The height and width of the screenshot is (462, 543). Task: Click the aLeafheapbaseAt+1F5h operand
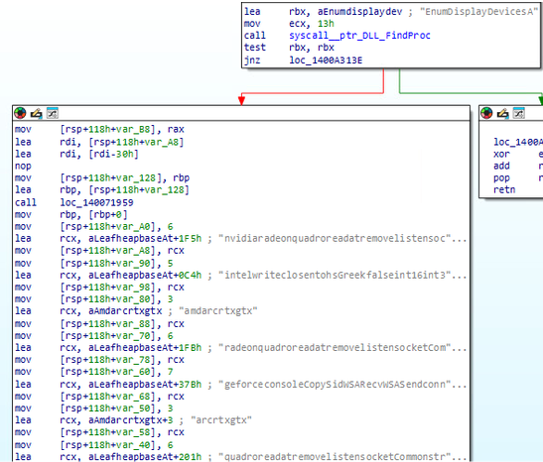pos(145,239)
